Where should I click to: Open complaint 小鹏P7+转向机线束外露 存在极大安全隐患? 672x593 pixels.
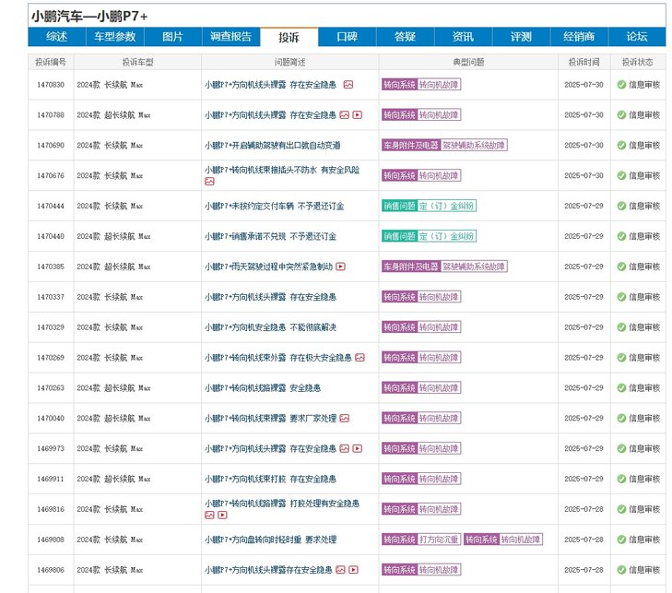click(x=278, y=358)
